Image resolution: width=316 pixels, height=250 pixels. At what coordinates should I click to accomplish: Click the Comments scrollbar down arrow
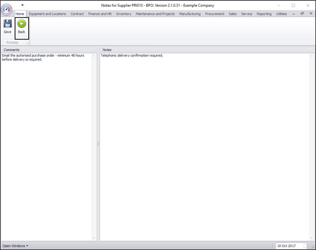coord(94,238)
